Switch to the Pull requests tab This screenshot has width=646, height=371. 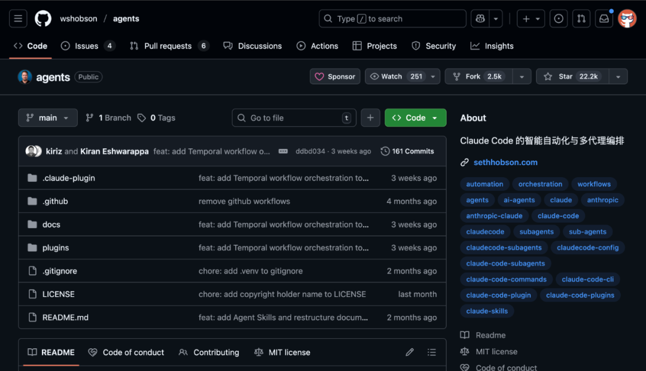[x=168, y=46]
